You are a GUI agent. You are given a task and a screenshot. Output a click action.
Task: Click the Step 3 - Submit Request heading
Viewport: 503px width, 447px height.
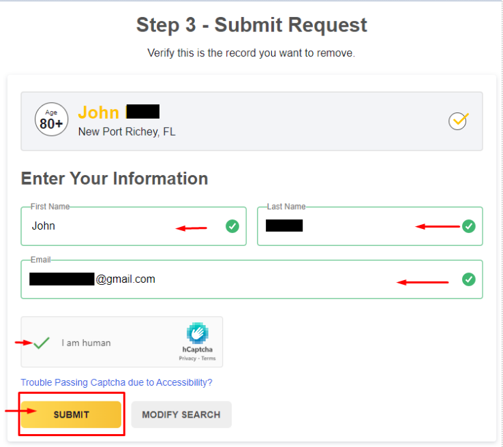click(x=251, y=25)
